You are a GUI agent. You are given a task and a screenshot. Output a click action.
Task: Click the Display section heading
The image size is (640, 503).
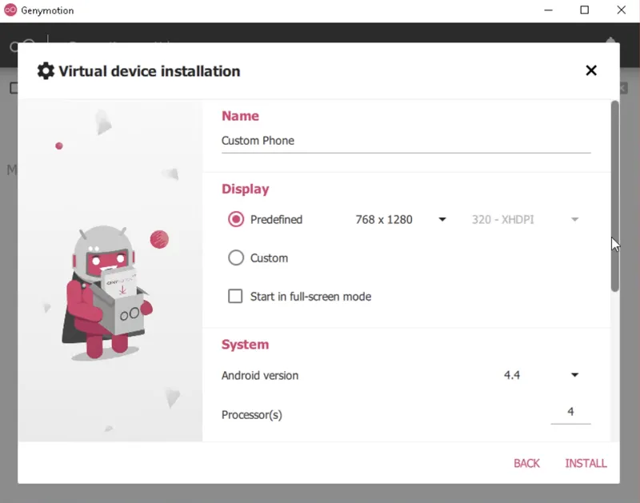pos(246,189)
